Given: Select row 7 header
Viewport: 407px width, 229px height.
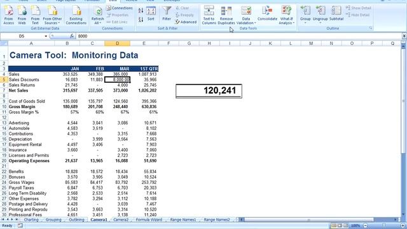Looking at the screenshot, I should [4, 90].
